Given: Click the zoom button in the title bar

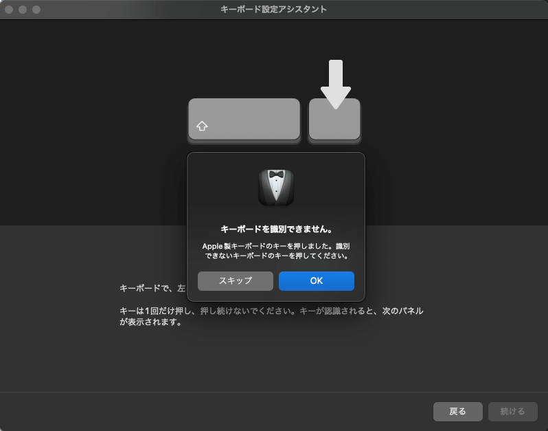Looking at the screenshot, I should tap(36, 10).
